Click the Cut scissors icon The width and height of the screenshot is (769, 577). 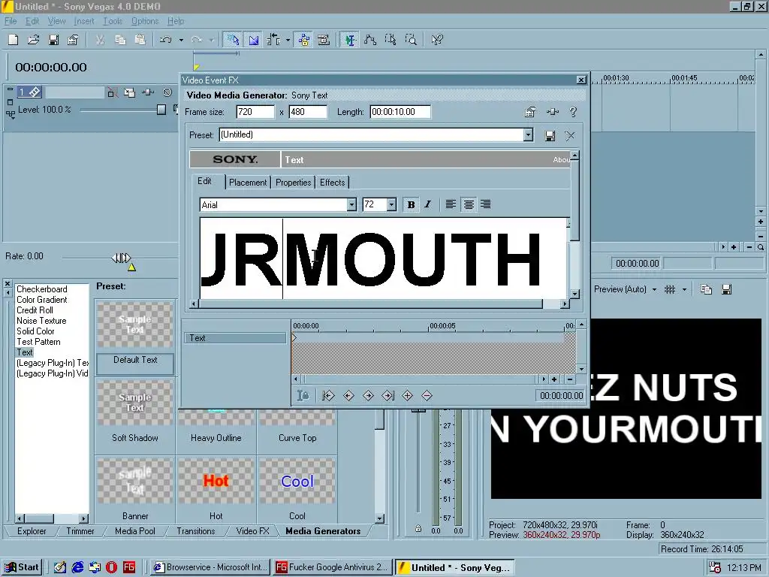[x=100, y=40]
